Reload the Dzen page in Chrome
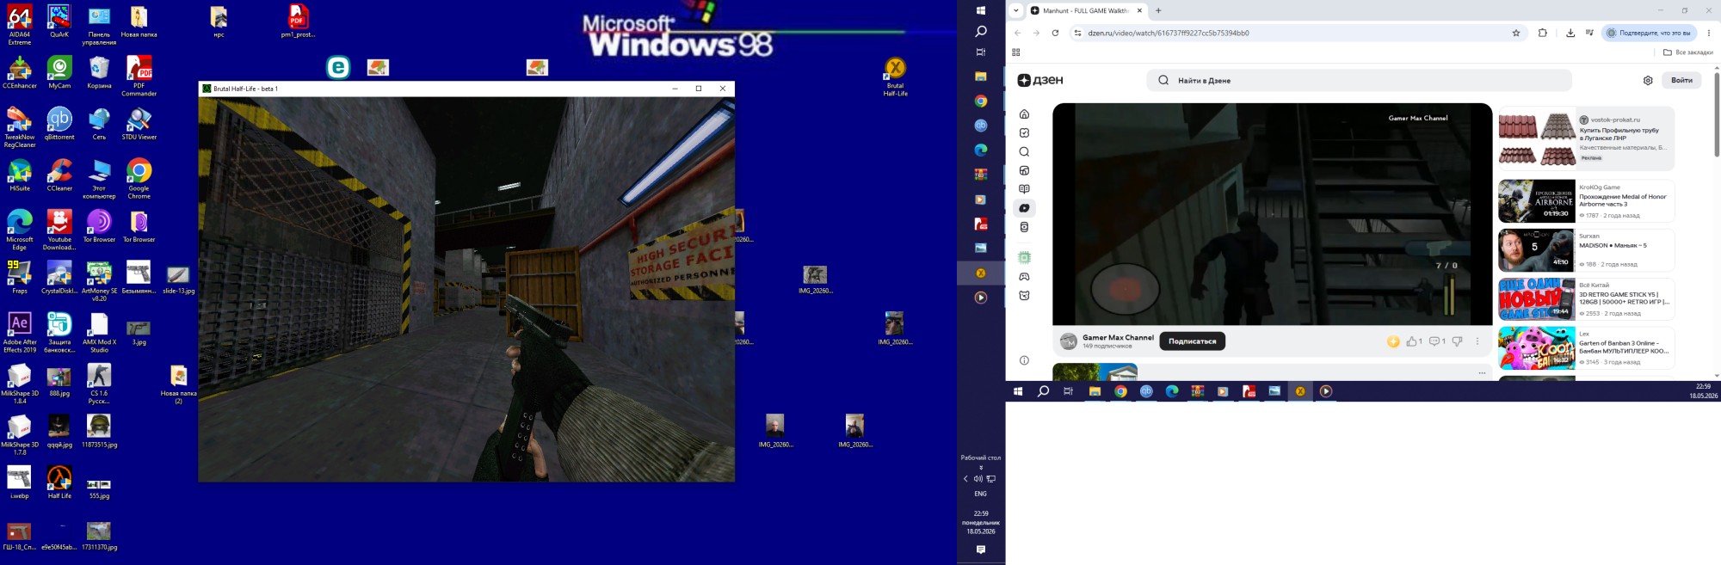This screenshot has width=1721, height=565. point(1055,33)
